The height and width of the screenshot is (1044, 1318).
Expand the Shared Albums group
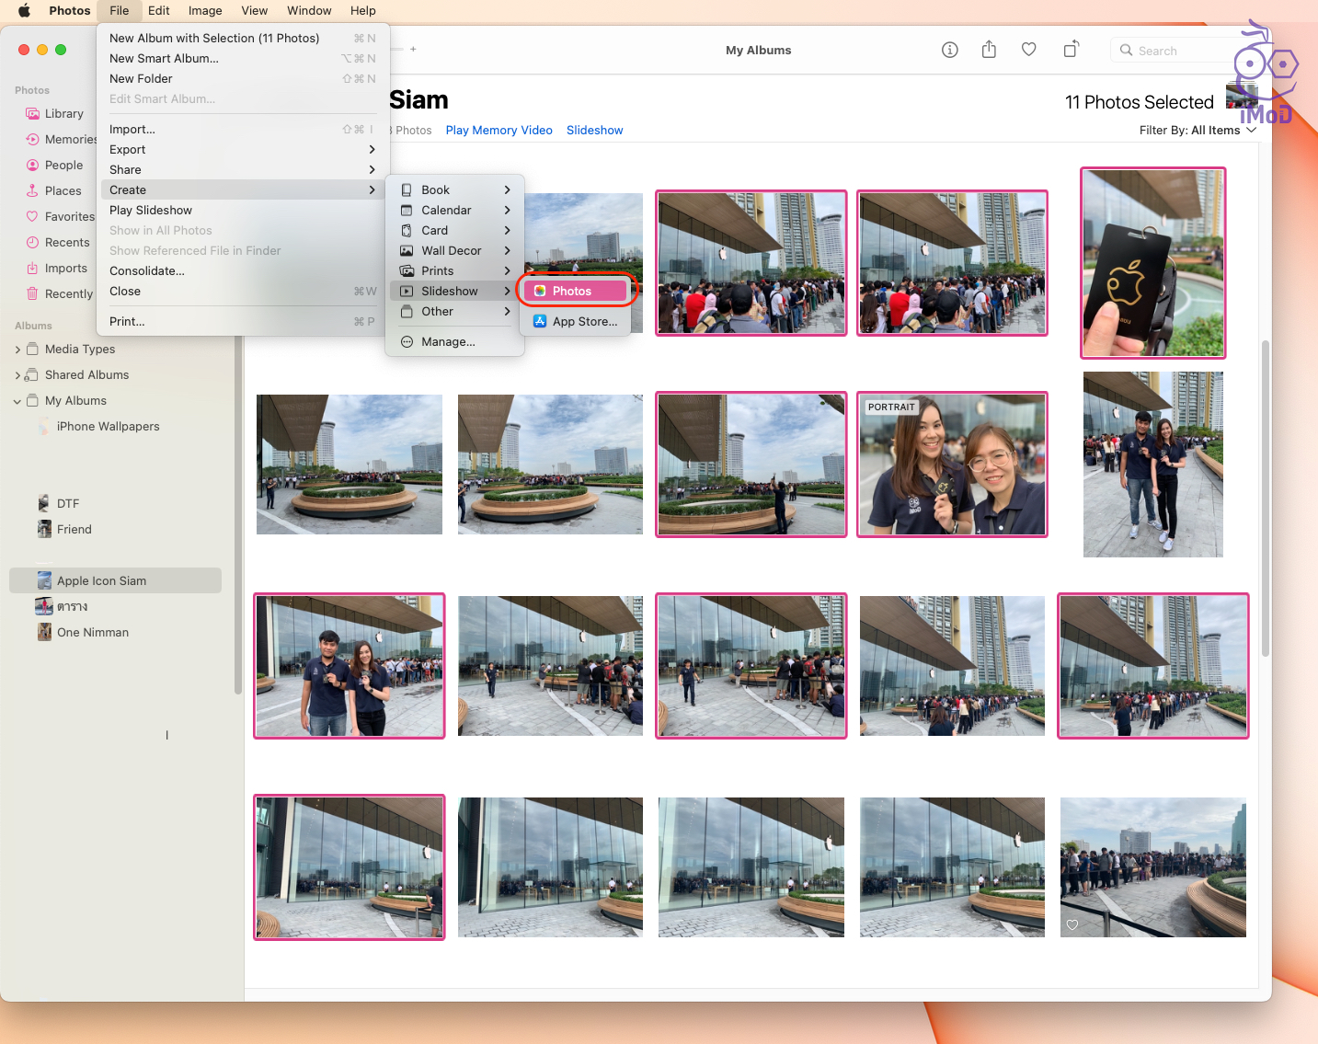[17, 375]
